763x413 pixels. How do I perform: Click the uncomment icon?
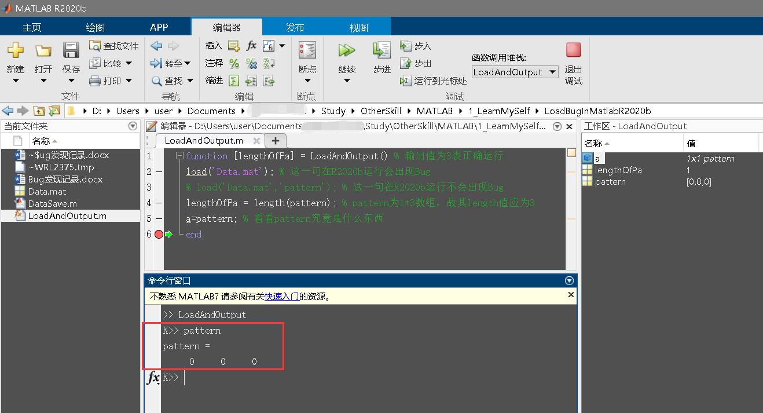[x=251, y=63]
